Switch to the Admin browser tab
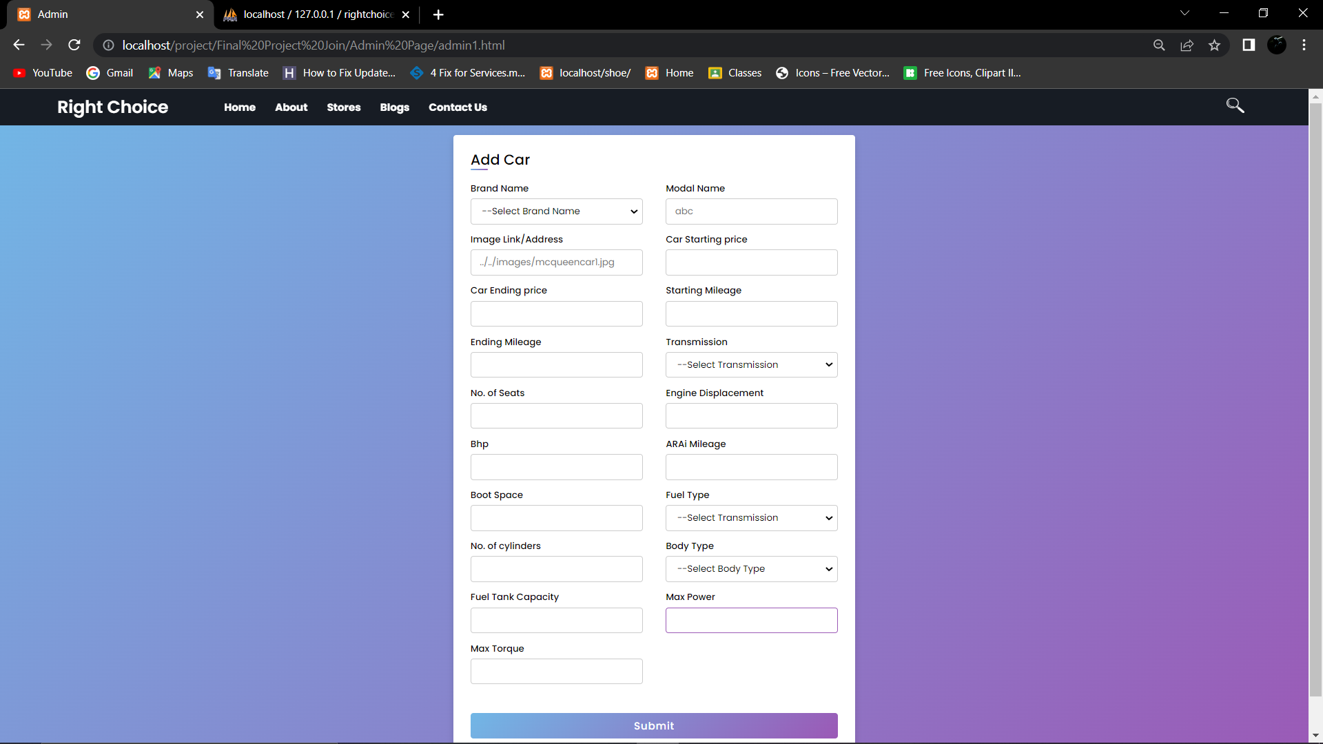Screen dimensions: 1323x744 (103, 14)
